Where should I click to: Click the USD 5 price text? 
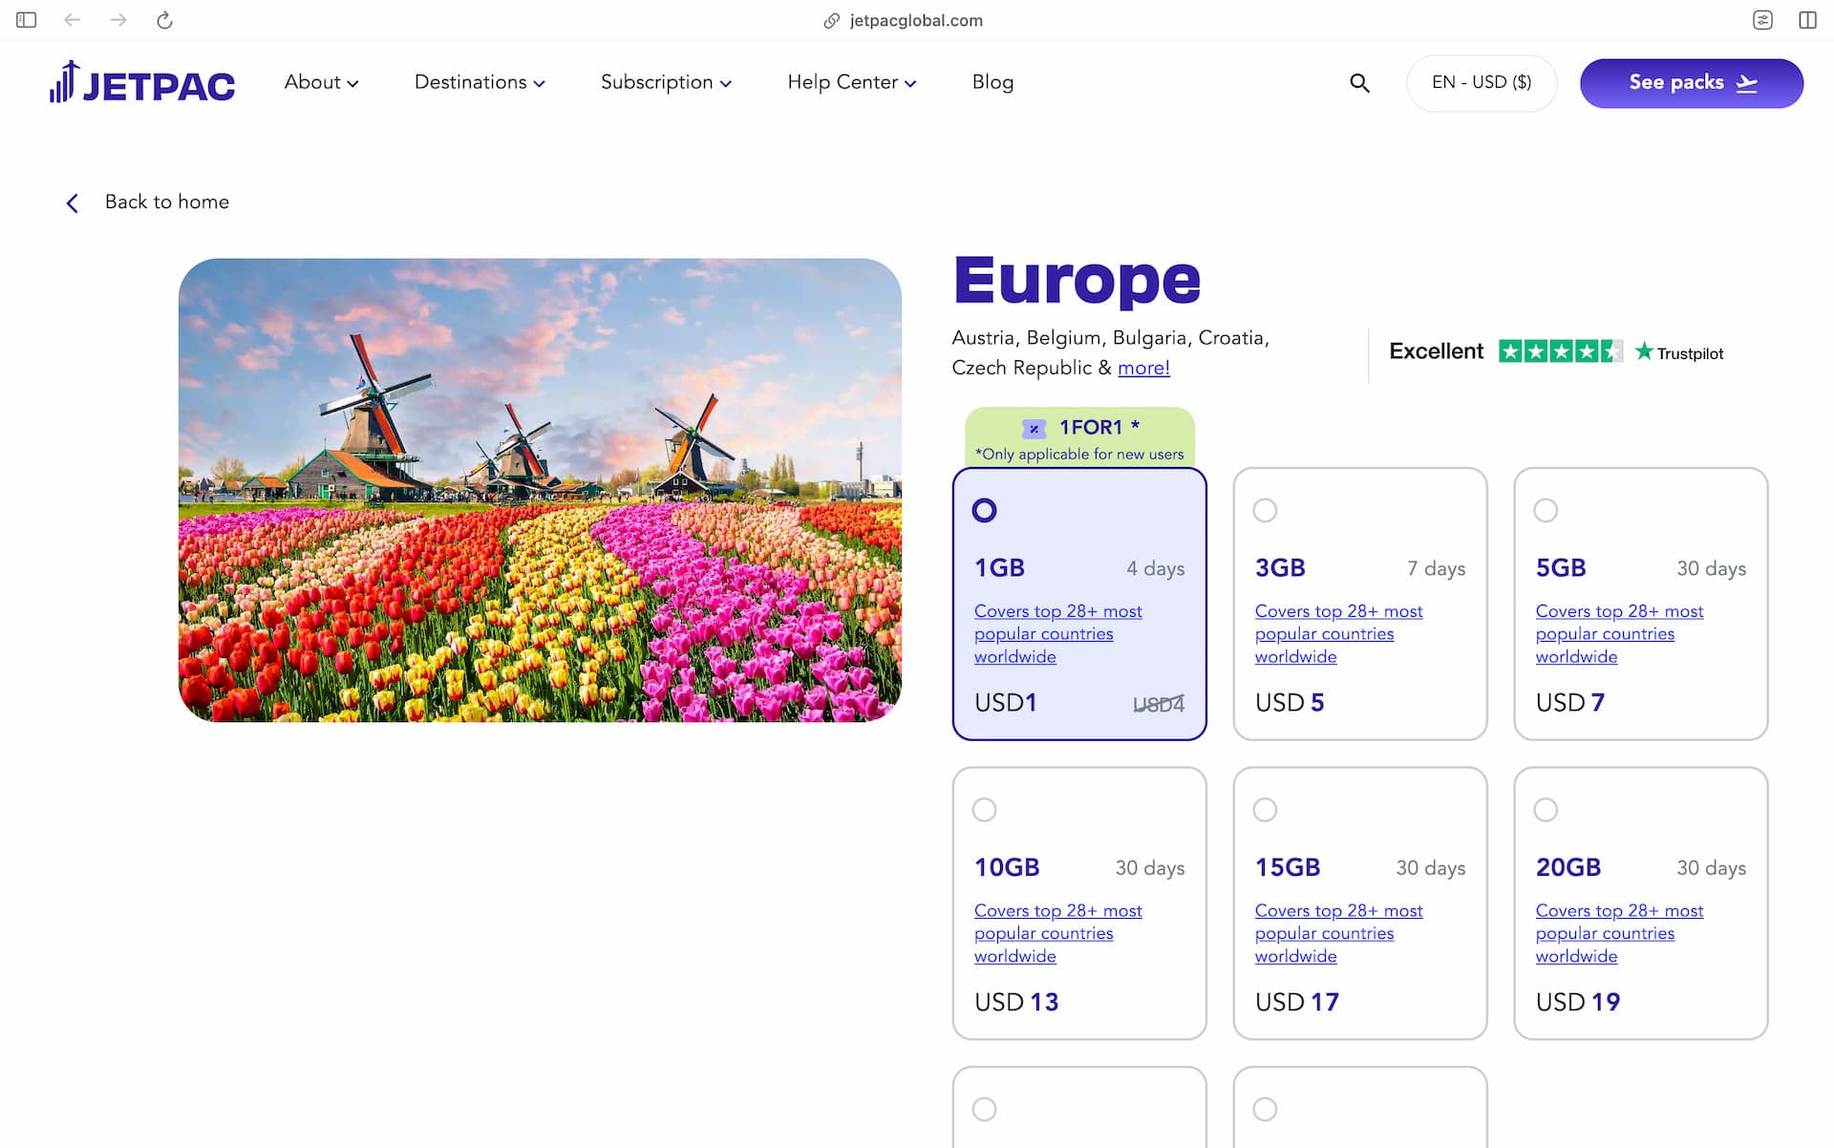coord(1289,703)
